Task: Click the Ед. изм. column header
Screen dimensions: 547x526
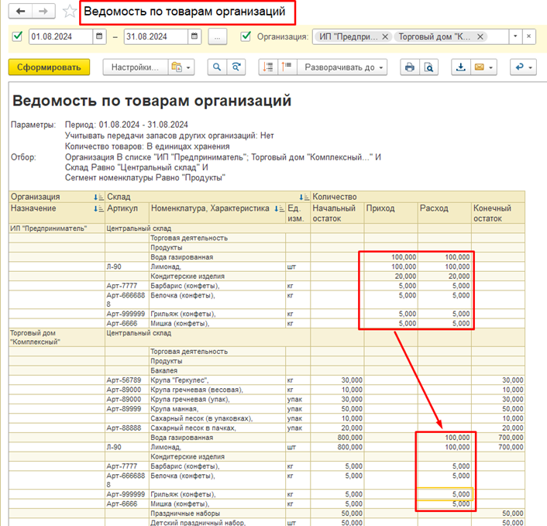Action: point(298,213)
